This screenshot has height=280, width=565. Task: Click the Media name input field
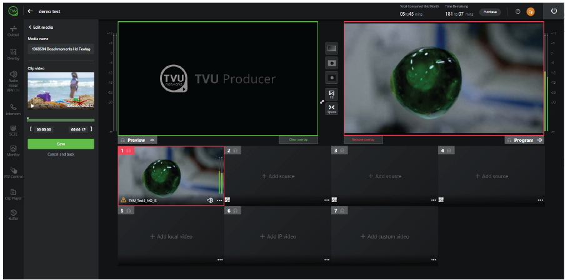[x=61, y=49]
